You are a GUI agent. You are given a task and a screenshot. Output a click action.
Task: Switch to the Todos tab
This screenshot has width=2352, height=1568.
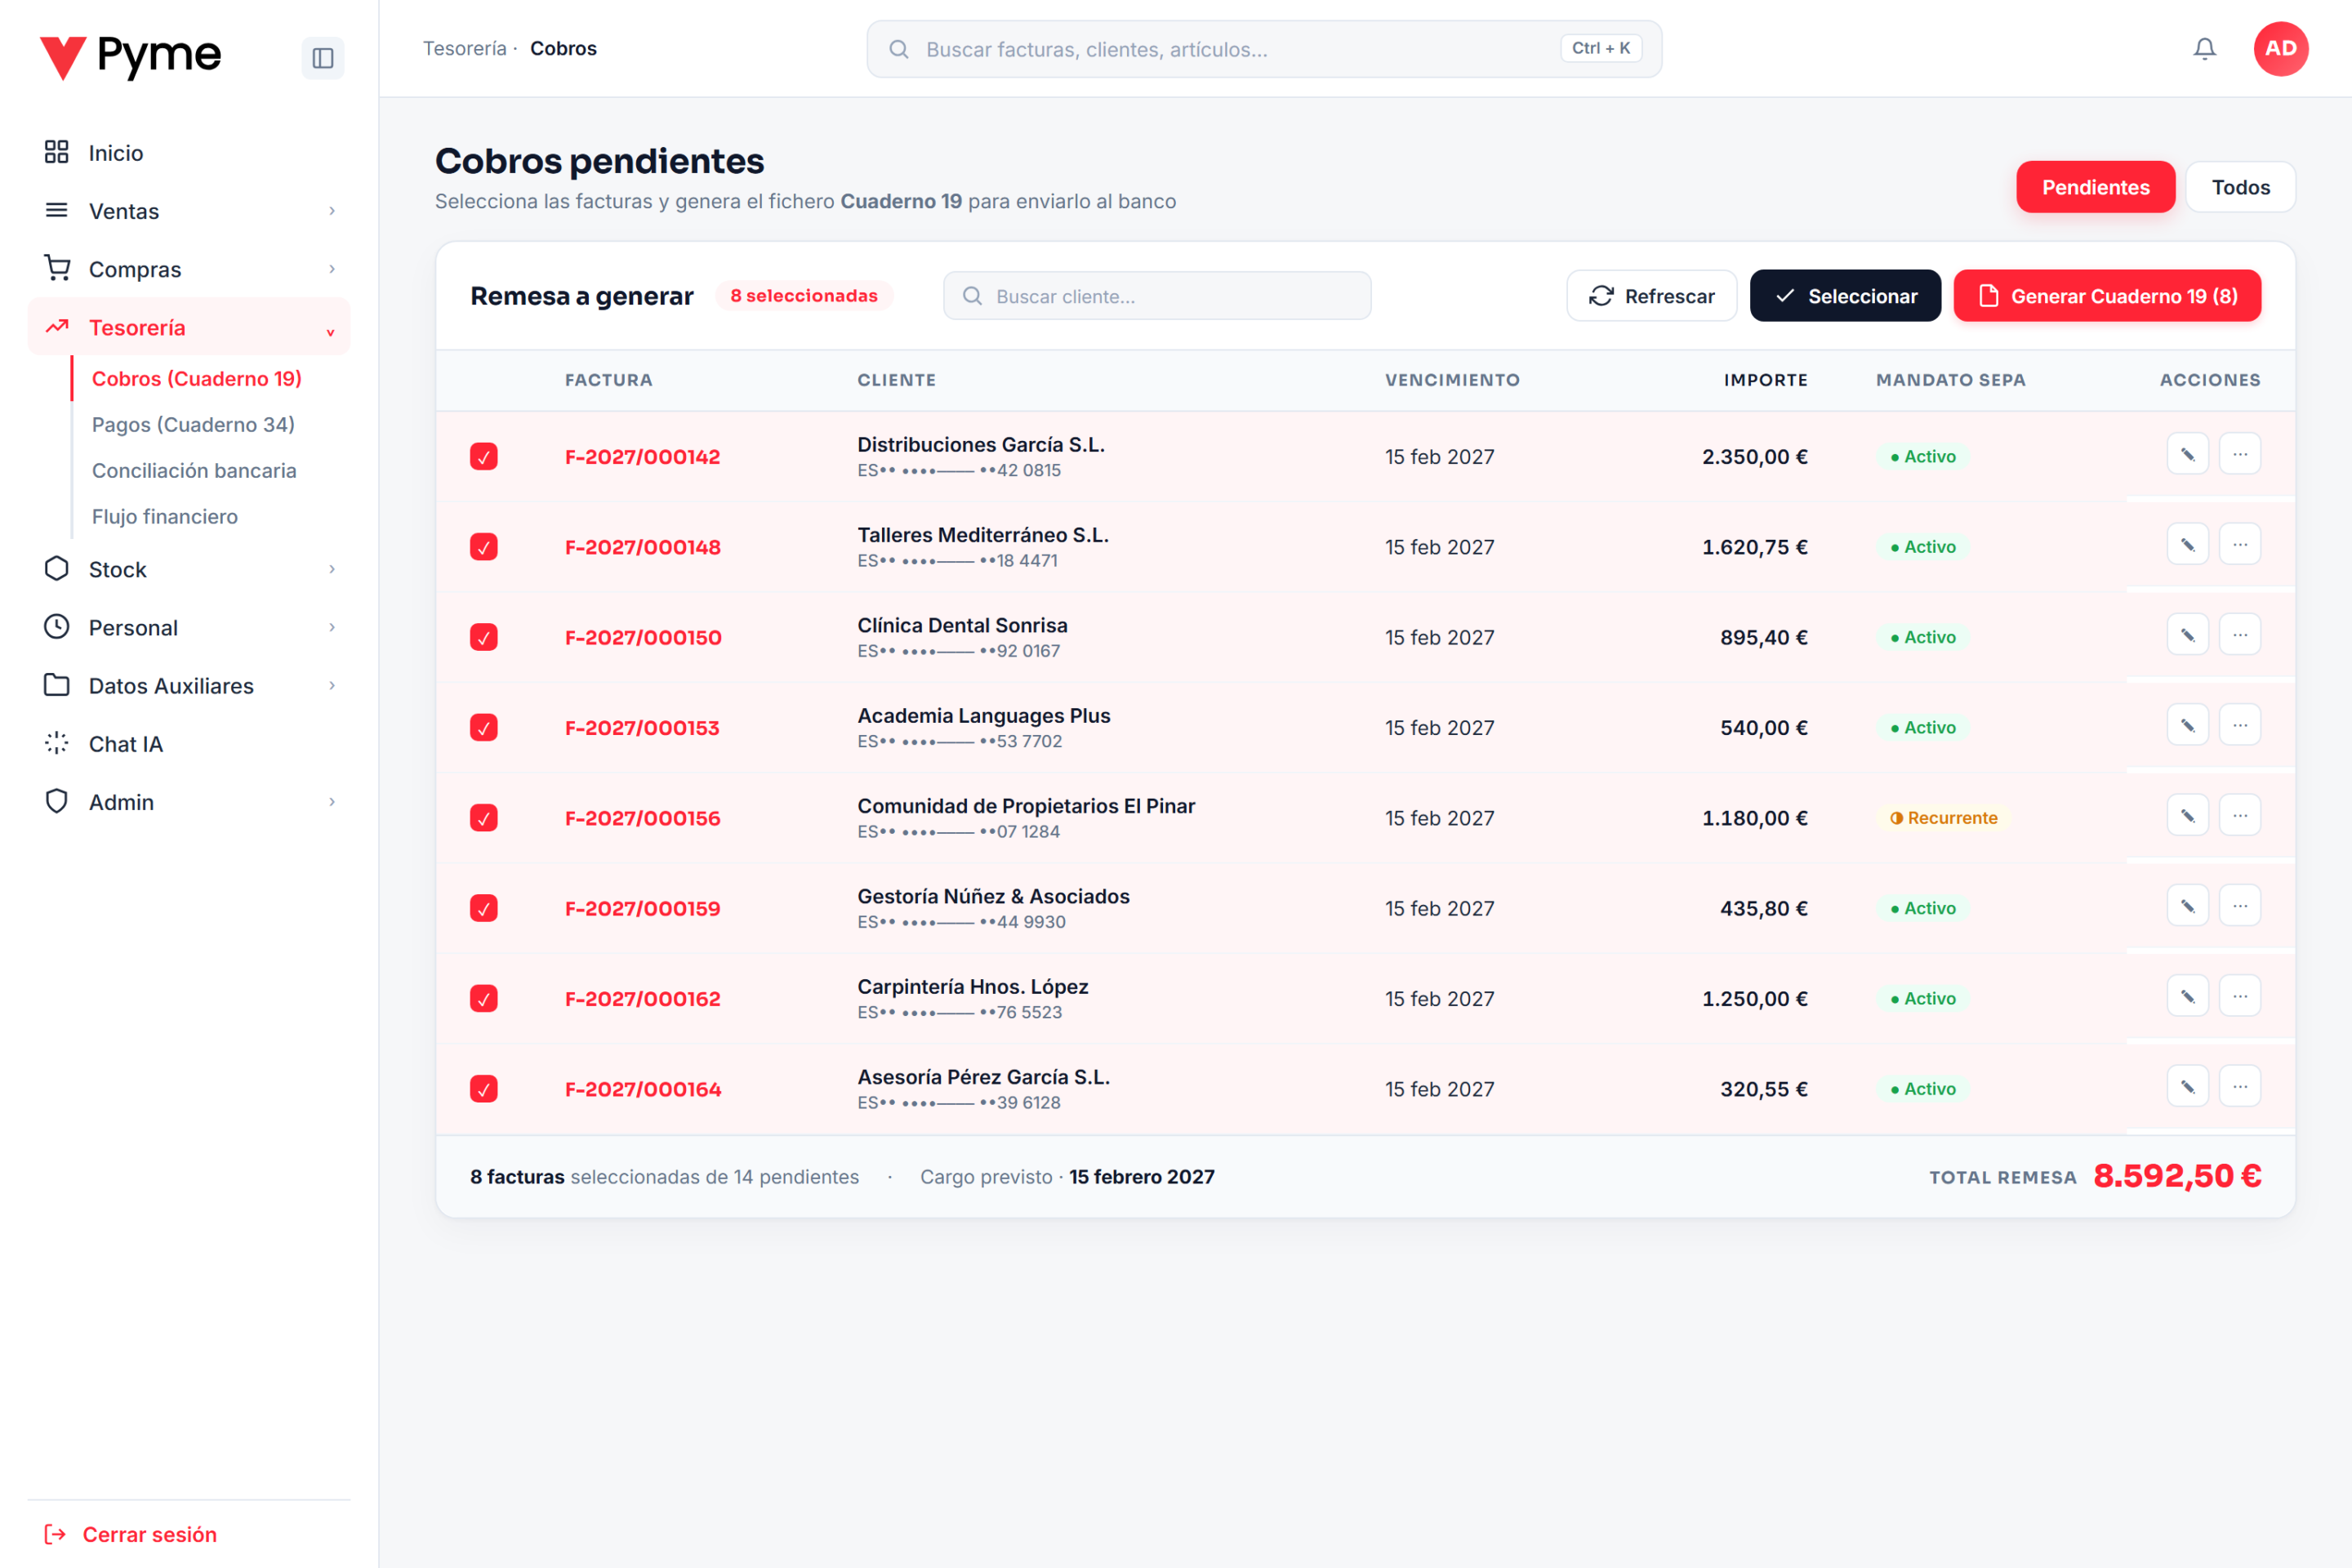(x=2240, y=187)
